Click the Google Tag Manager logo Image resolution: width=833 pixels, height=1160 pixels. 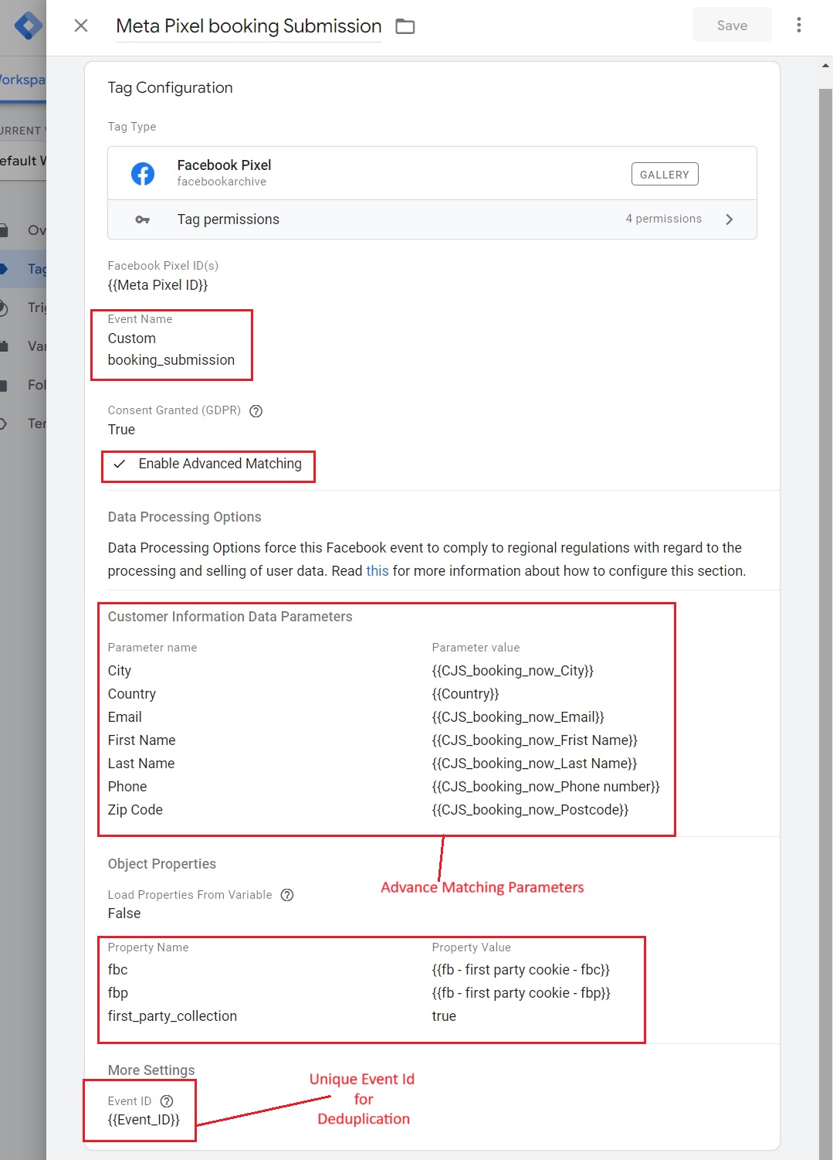[29, 26]
